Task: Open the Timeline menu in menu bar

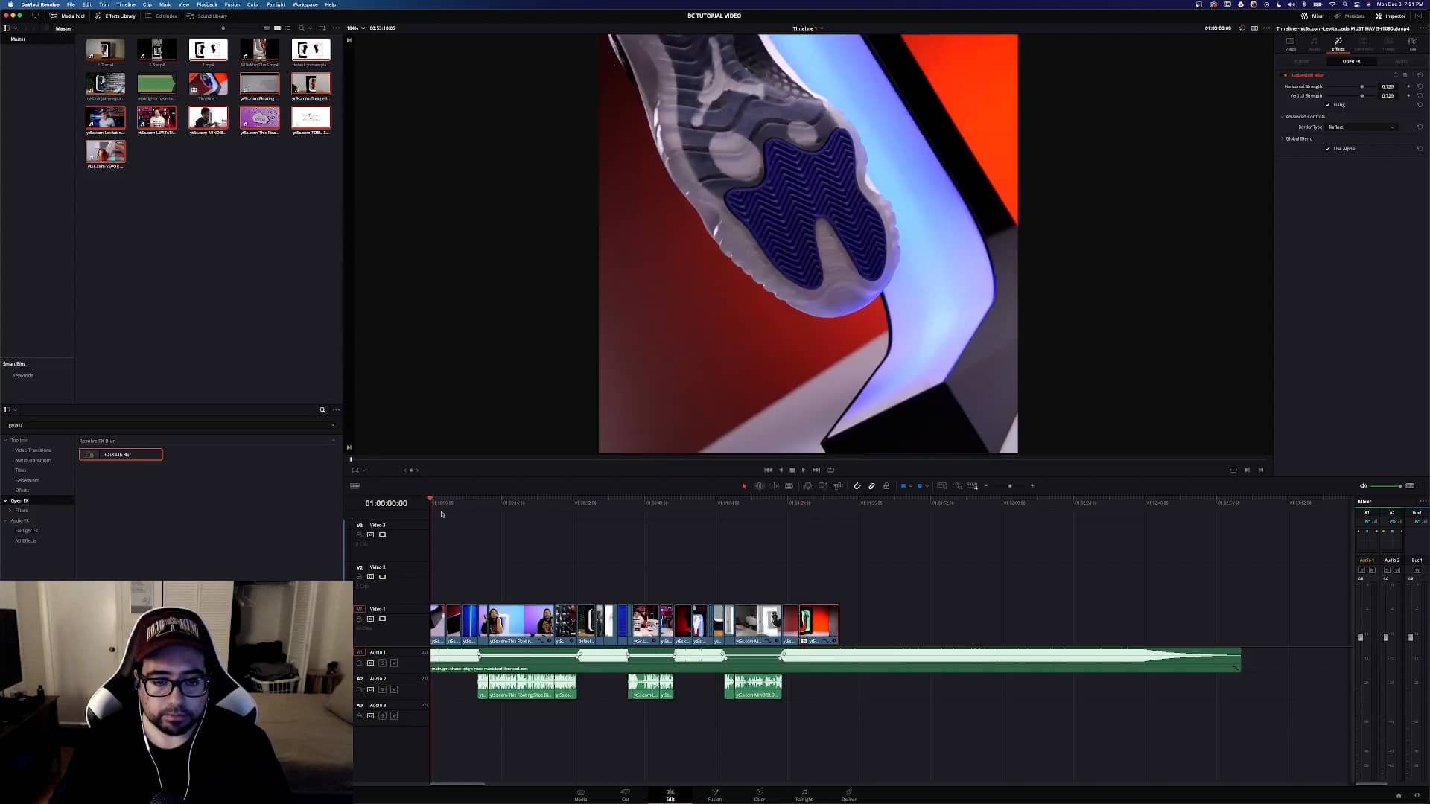Action: click(x=126, y=4)
